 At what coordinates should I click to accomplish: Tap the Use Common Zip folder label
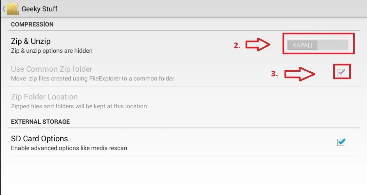(x=51, y=69)
